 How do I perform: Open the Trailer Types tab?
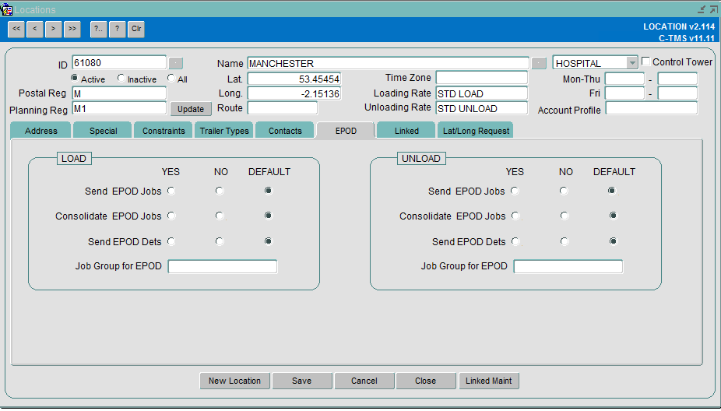pyautogui.click(x=224, y=131)
